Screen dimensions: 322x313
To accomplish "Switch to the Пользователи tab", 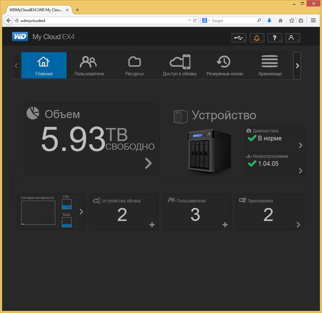I will tap(89, 65).
